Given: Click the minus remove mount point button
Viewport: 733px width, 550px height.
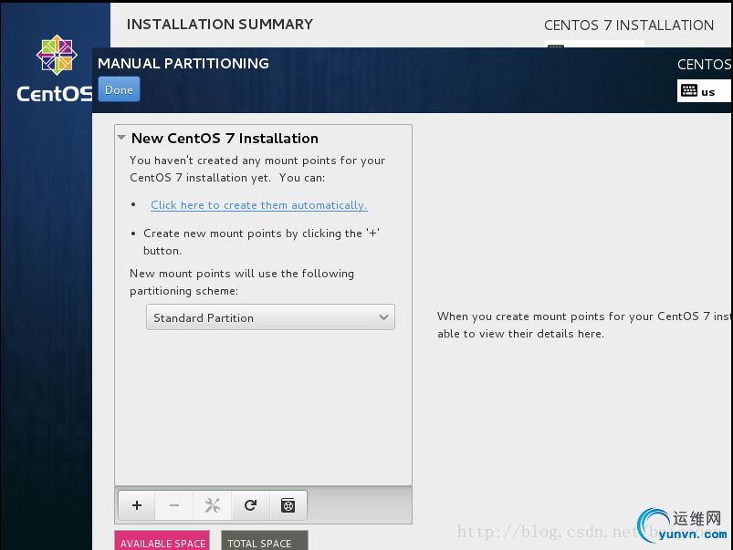Looking at the screenshot, I should (174, 505).
